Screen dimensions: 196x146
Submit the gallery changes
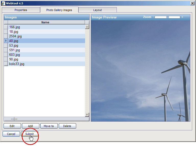click(x=29, y=134)
